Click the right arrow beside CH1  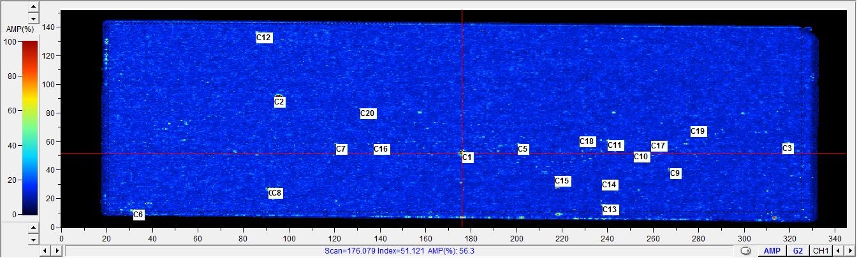pos(849,251)
